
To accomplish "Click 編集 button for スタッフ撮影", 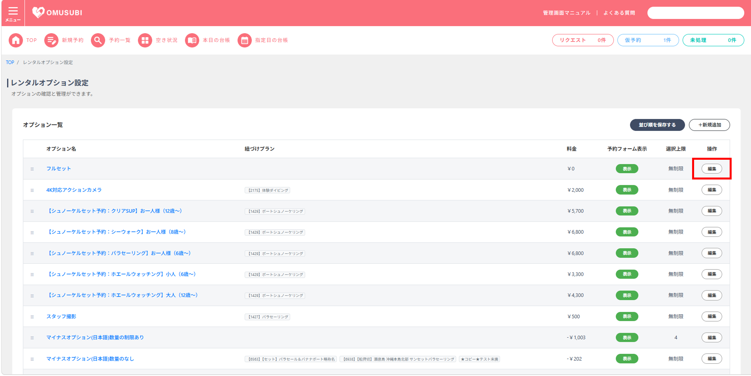I will click(x=711, y=316).
